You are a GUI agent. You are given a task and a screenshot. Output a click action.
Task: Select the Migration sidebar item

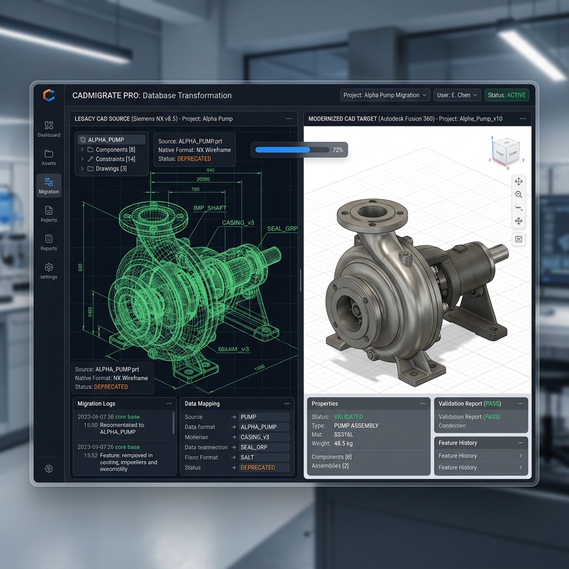[x=49, y=186]
